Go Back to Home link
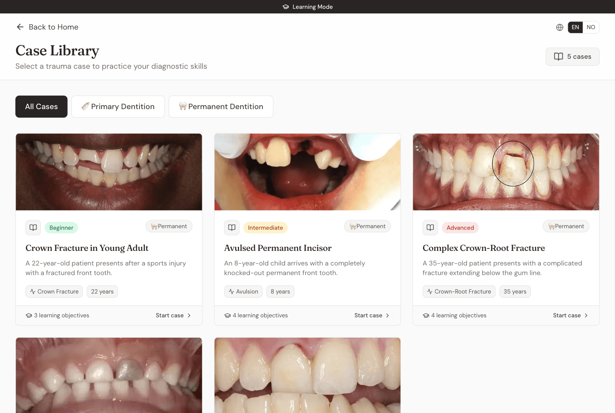Viewport: 615px width, 413px height. coord(47,27)
